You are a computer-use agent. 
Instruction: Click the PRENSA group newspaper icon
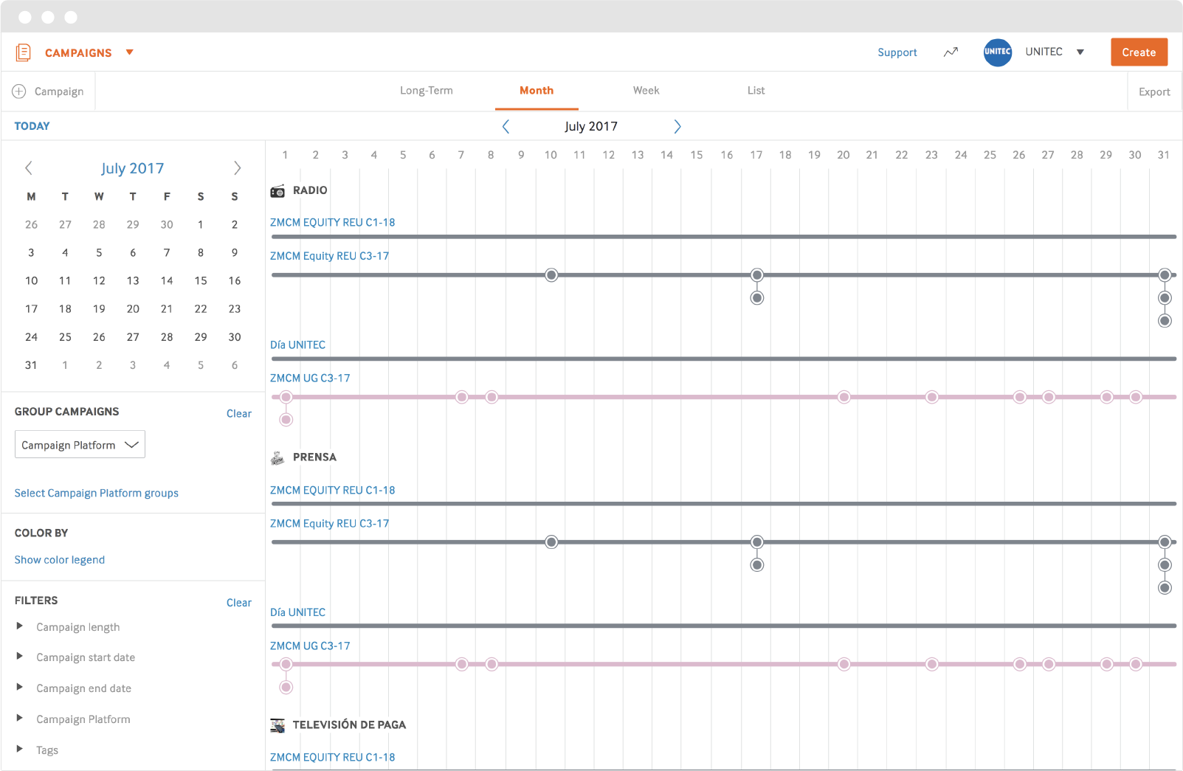pyautogui.click(x=277, y=458)
